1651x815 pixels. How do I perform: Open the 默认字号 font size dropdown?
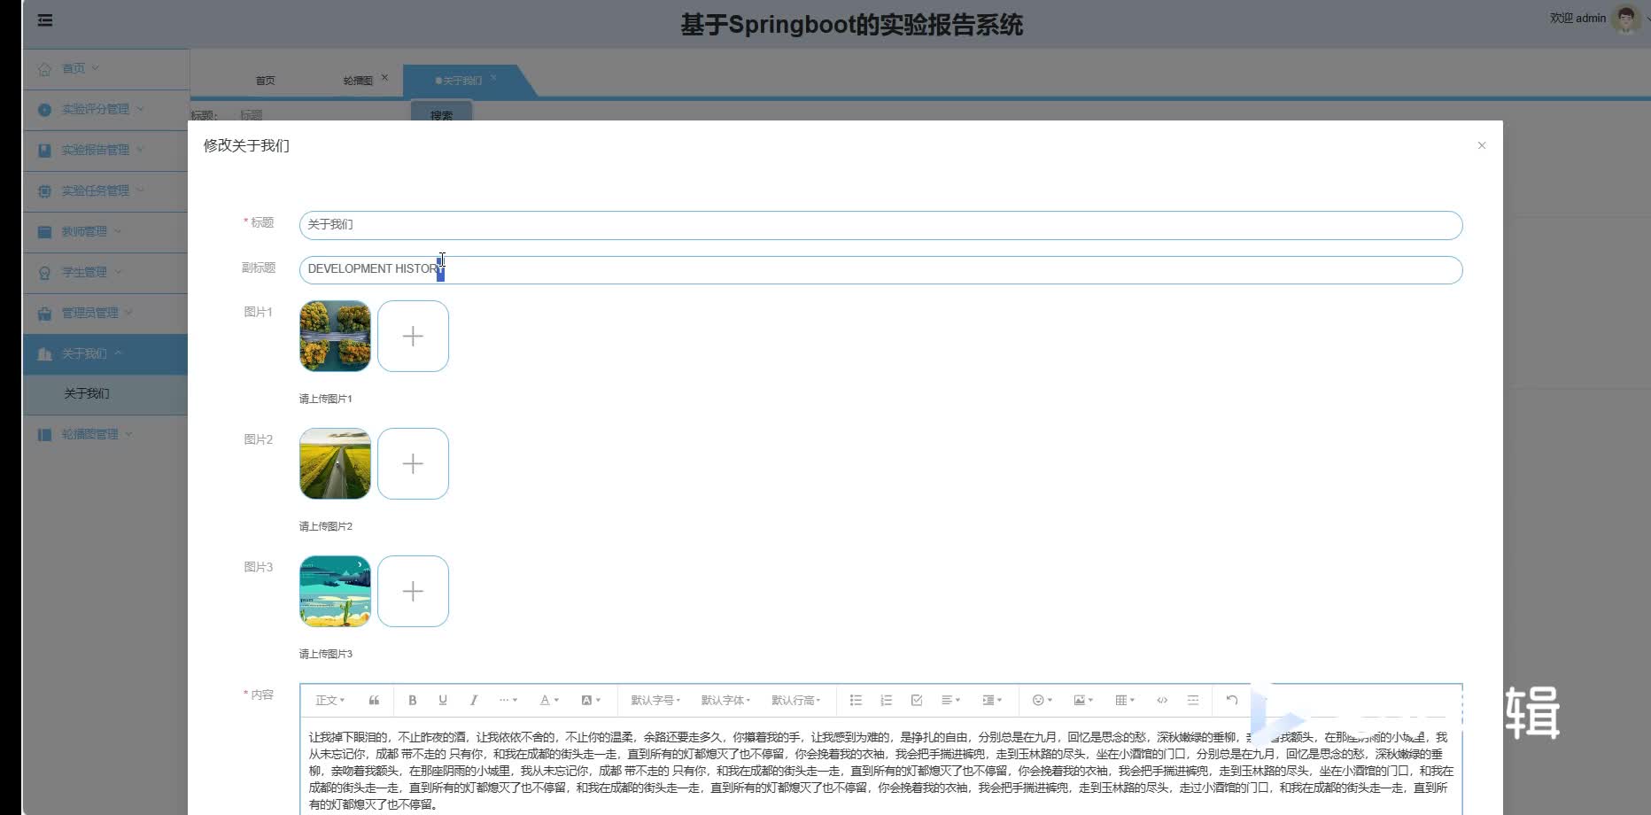click(x=653, y=700)
